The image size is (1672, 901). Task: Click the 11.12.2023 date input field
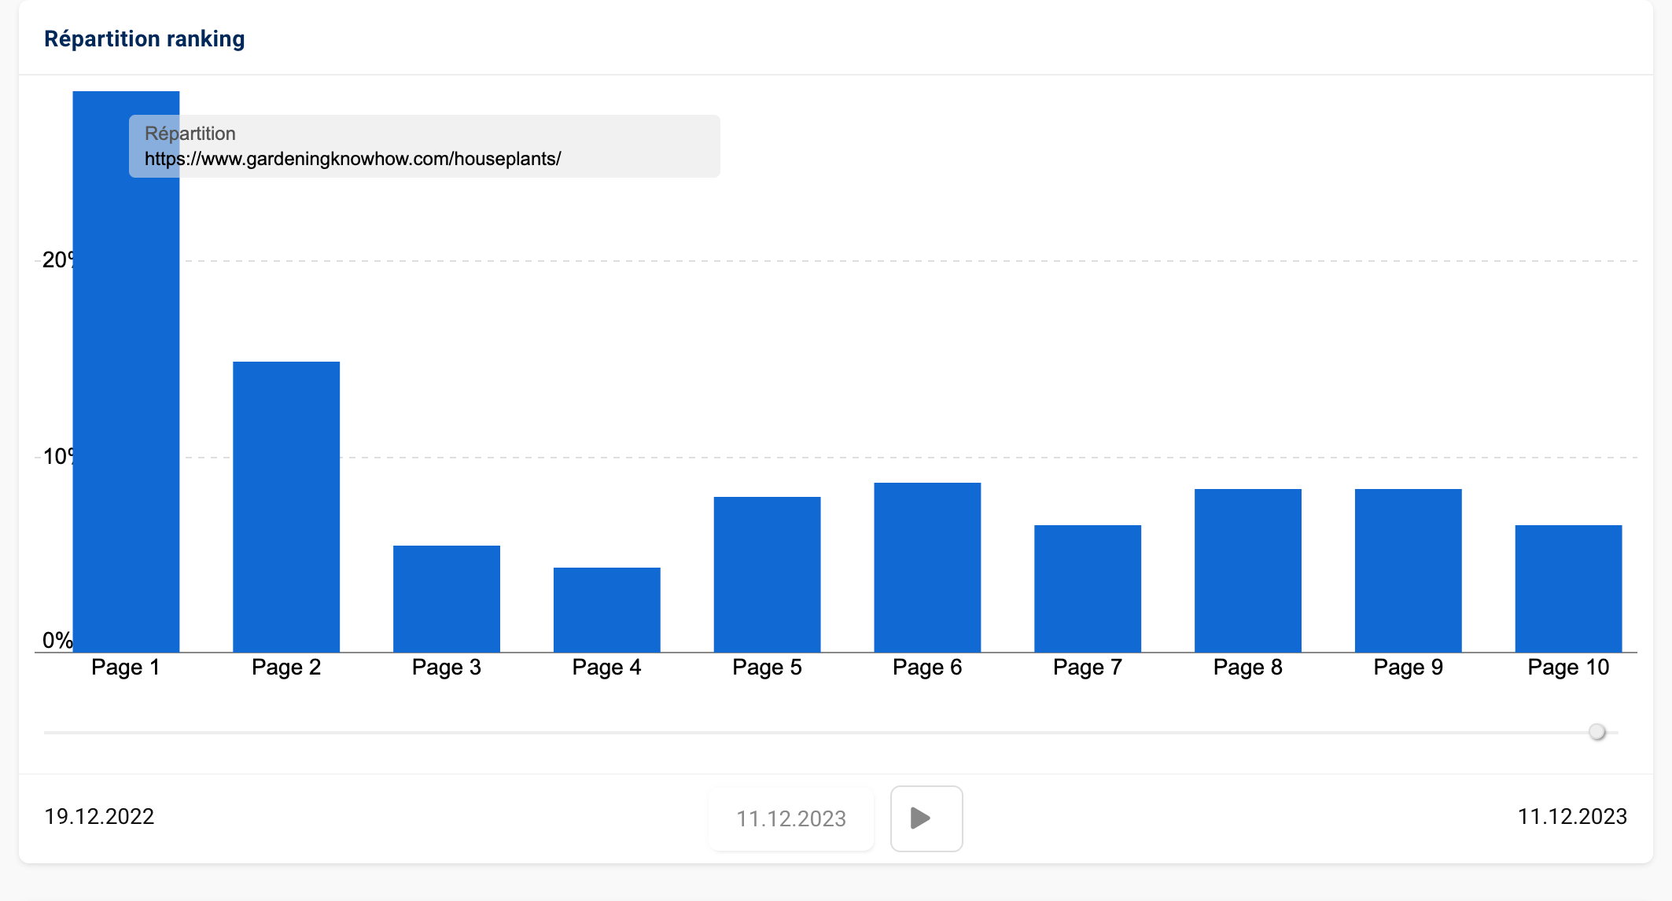[x=791, y=818]
